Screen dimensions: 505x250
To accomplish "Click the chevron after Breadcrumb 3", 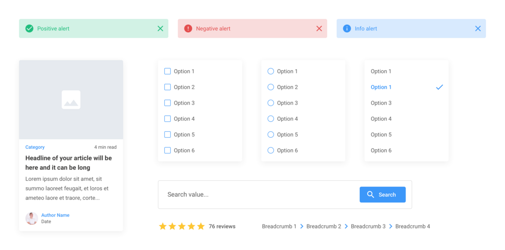I will 390,226.
